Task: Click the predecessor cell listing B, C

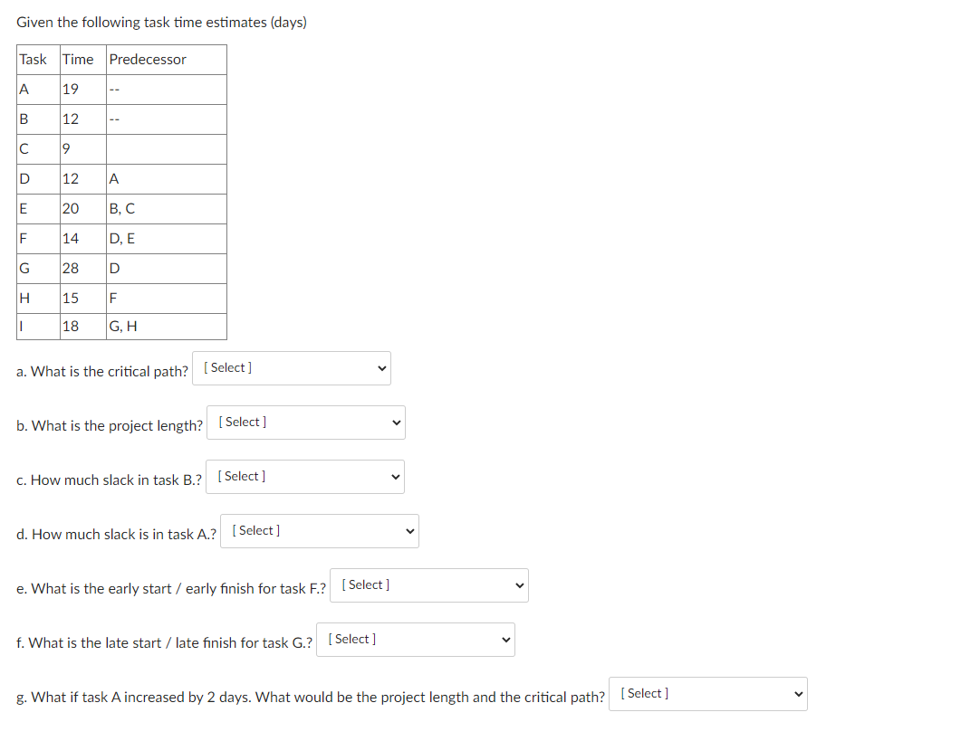Action: tap(120, 208)
